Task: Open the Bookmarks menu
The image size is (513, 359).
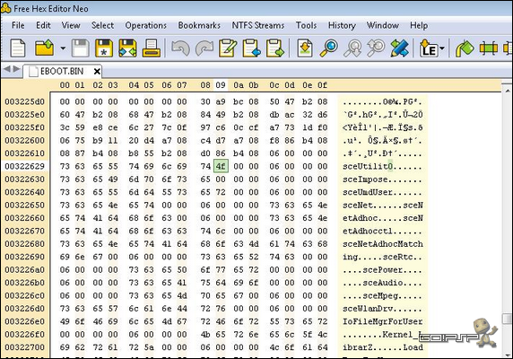Action: 199,25
